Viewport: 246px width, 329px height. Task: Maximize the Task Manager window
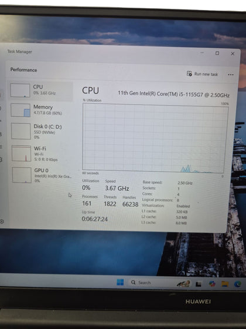click(217, 53)
